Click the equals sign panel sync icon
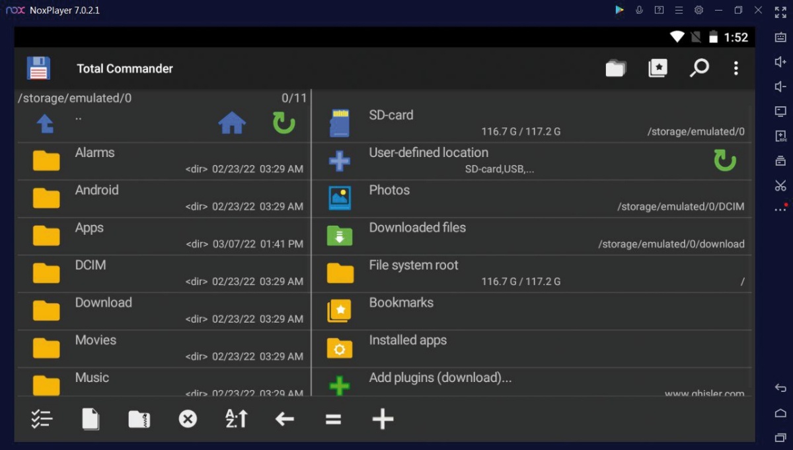 click(x=334, y=419)
